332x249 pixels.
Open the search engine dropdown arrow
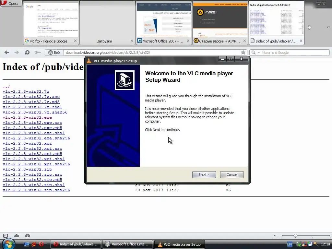258,53
